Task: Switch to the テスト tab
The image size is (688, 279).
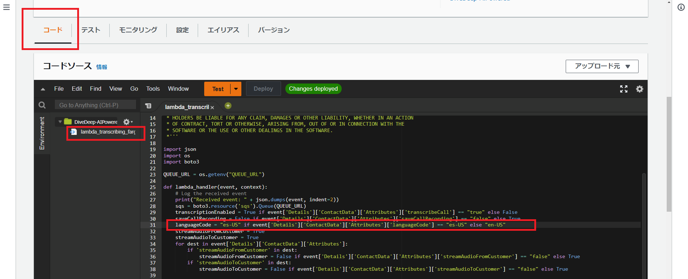Action: (91, 30)
